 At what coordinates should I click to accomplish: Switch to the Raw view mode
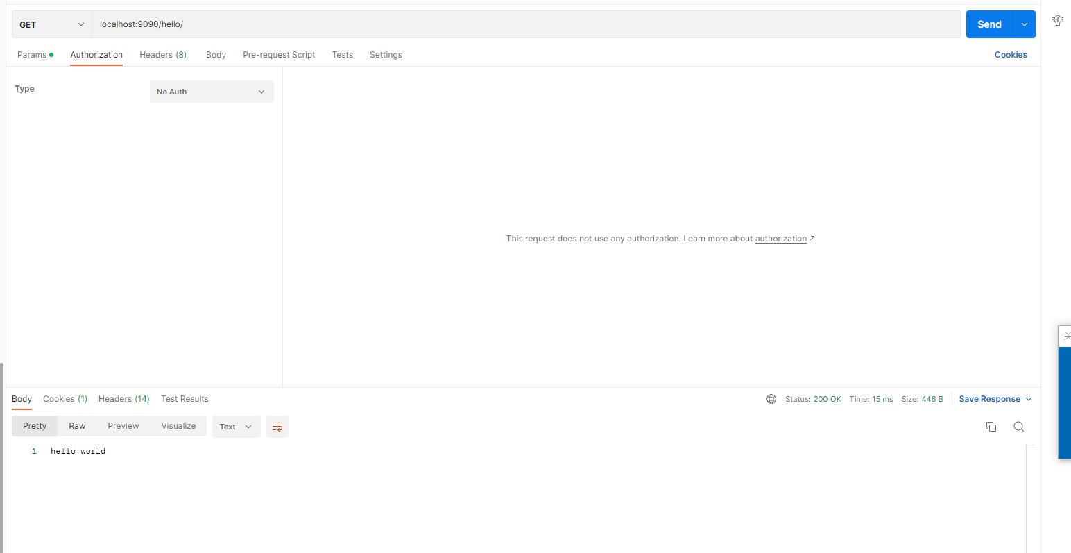[77, 426]
